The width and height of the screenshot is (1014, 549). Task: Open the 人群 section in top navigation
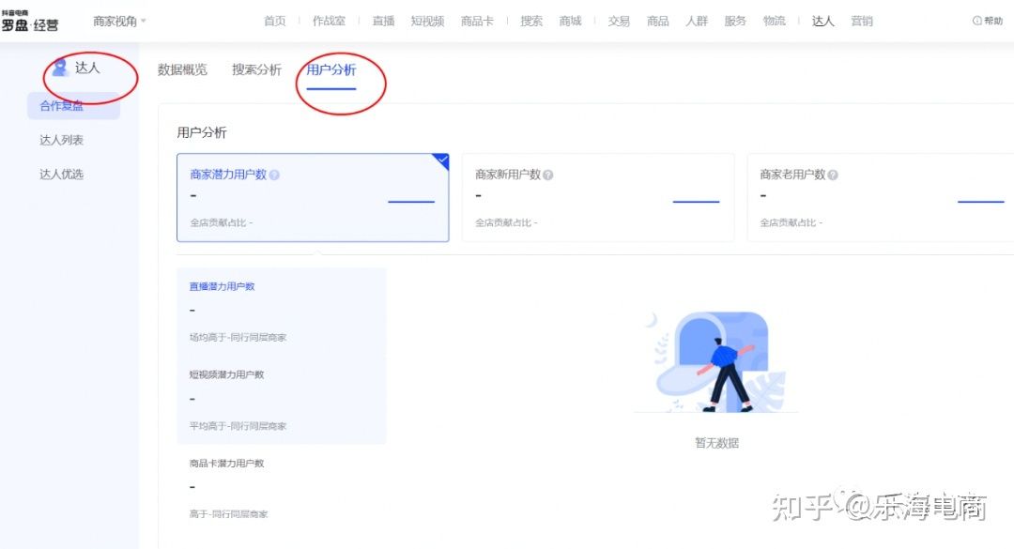coord(697,20)
